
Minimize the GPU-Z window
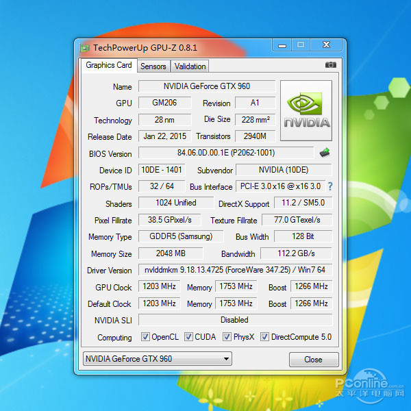pos(282,45)
